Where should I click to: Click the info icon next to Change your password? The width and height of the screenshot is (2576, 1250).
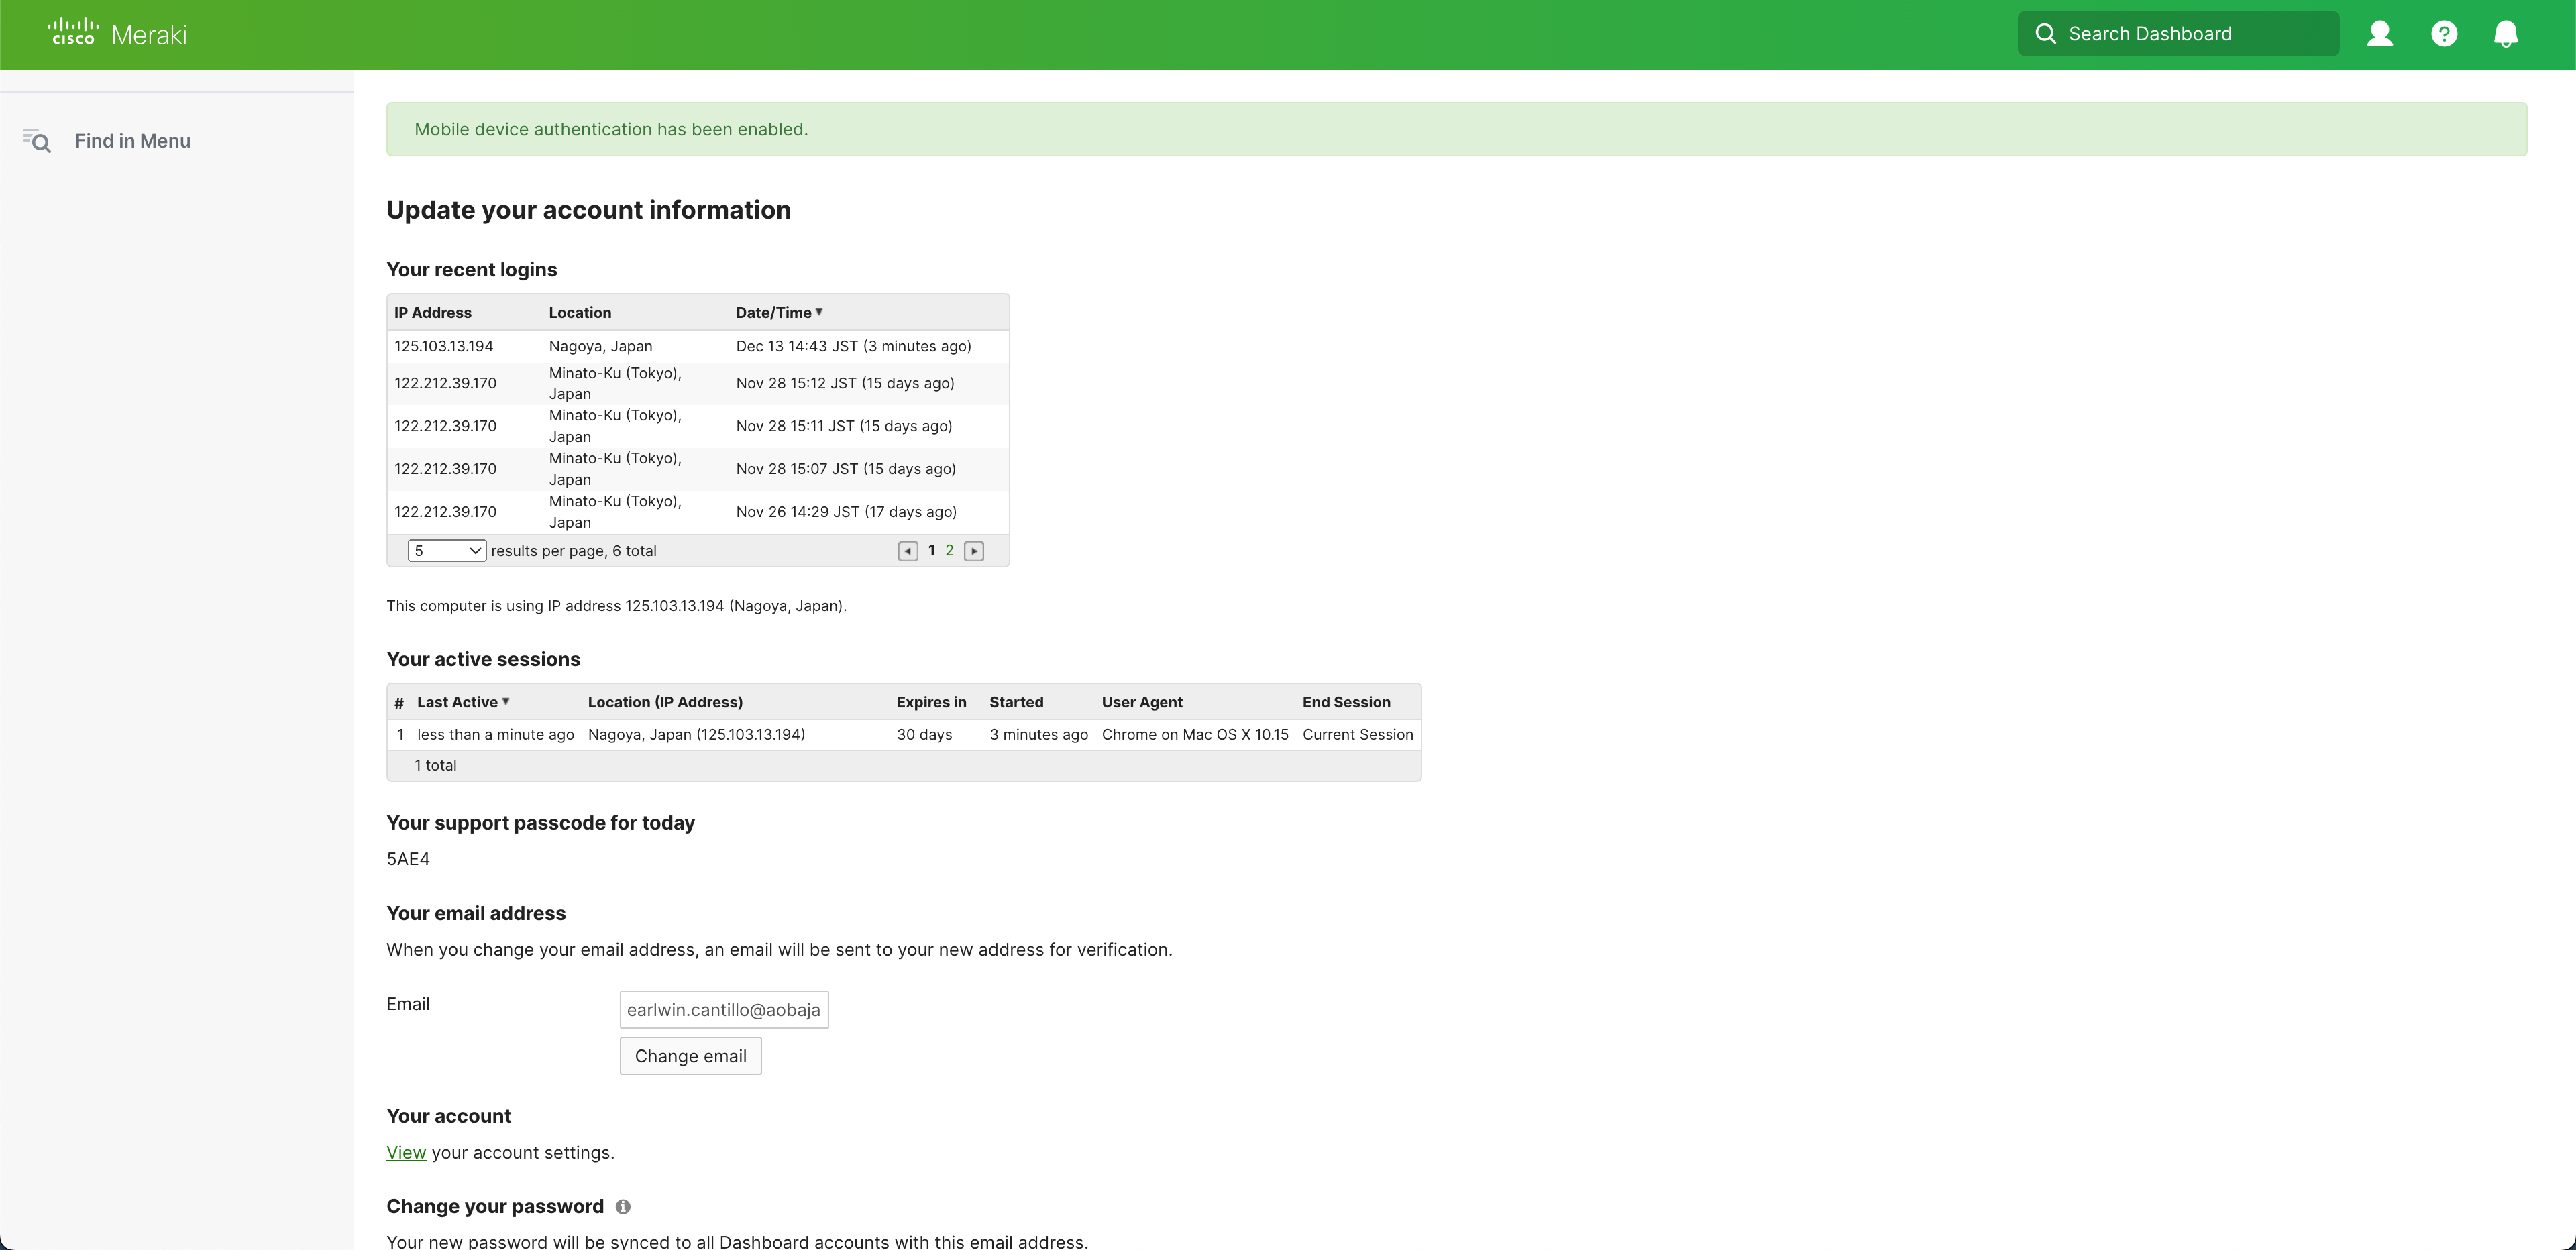point(622,1206)
